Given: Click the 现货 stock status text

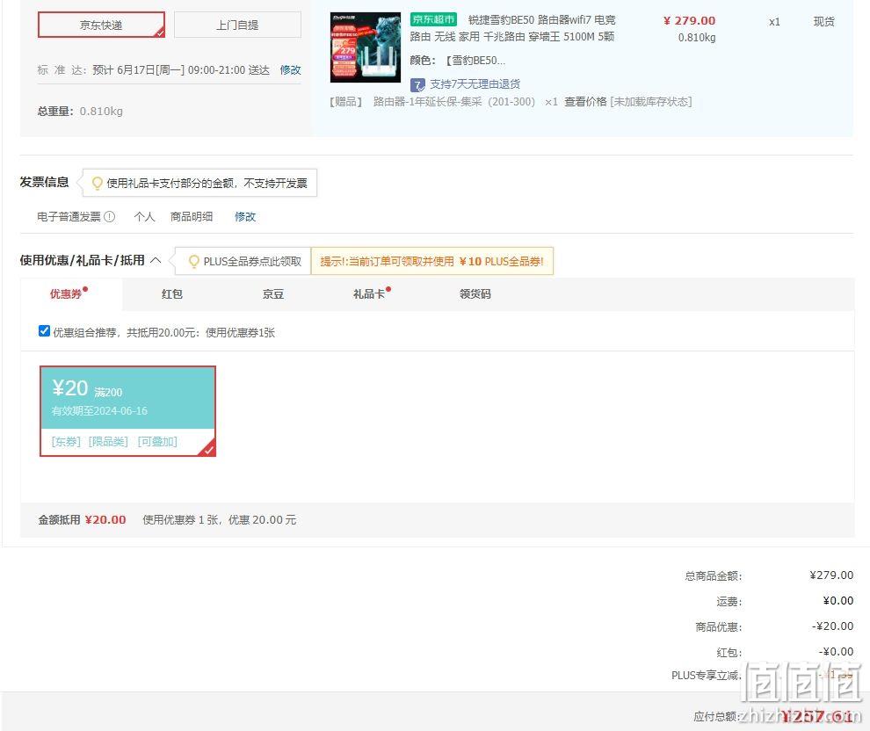Looking at the screenshot, I should pos(824,22).
